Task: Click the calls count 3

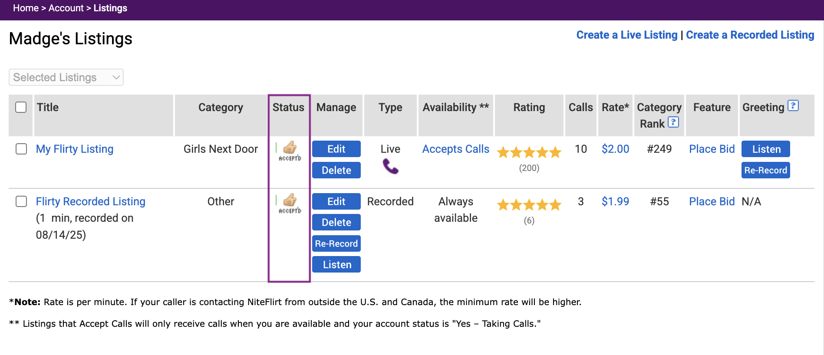Action: (x=581, y=201)
